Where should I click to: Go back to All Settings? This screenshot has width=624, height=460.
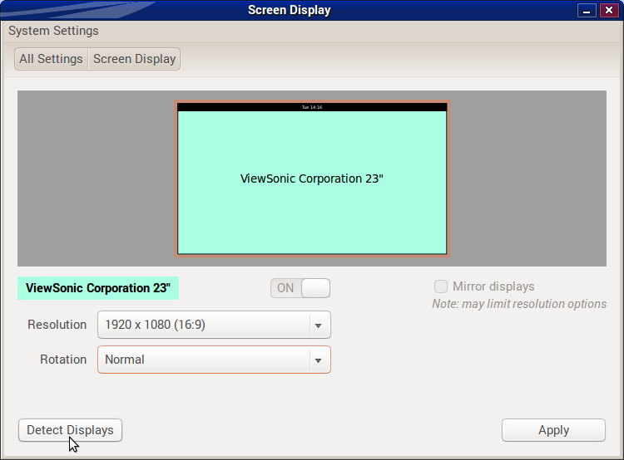(x=51, y=59)
